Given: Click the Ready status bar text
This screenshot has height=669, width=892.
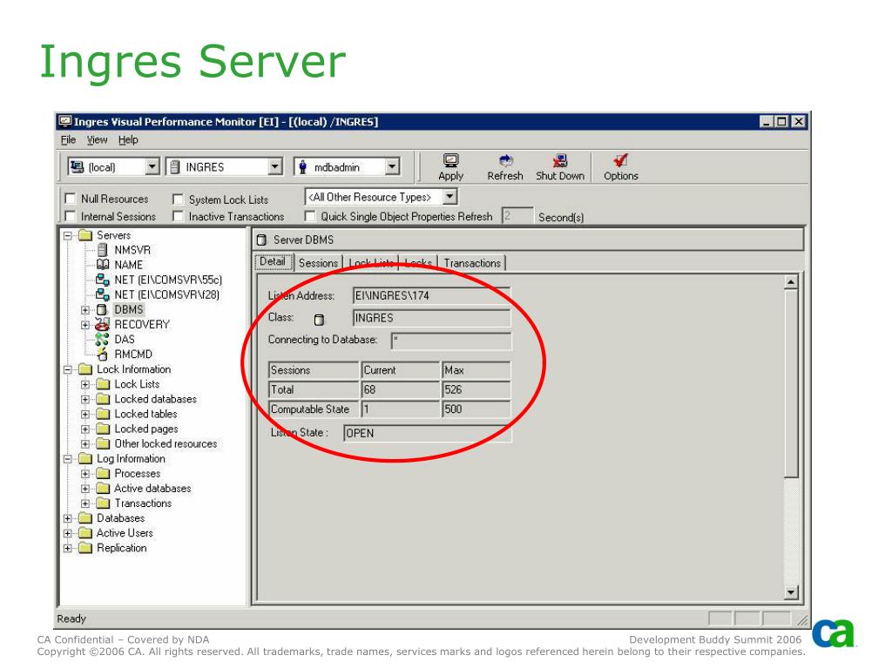Looking at the screenshot, I should click(x=71, y=618).
